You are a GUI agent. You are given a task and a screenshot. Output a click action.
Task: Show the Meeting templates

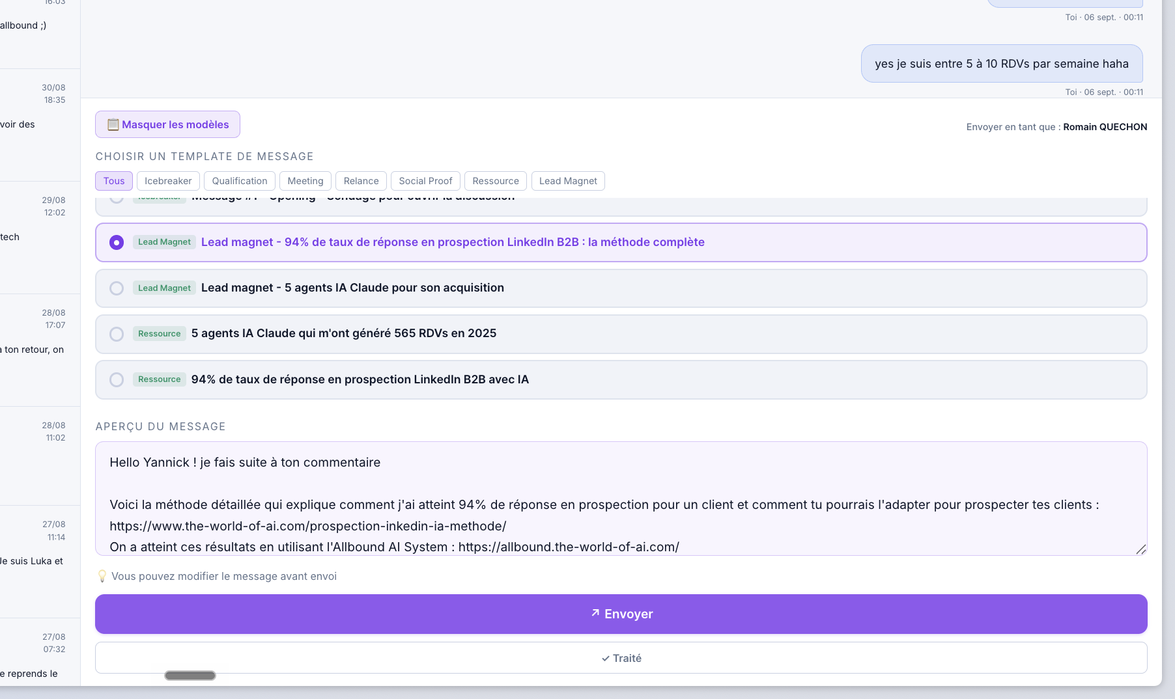click(305, 181)
